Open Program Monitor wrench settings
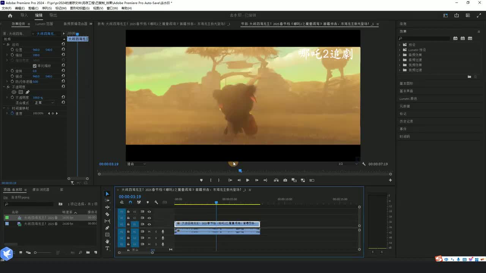Viewport: 486px width, 273px height. pyautogui.click(x=364, y=164)
